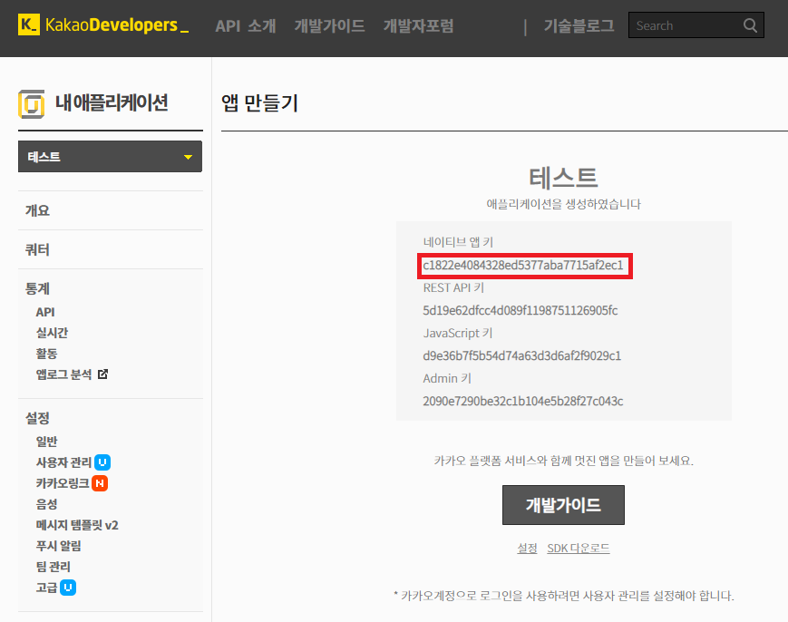Image resolution: width=788 pixels, height=622 pixels.
Task: Open 음성 settings
Action: (x=47, y=504)
